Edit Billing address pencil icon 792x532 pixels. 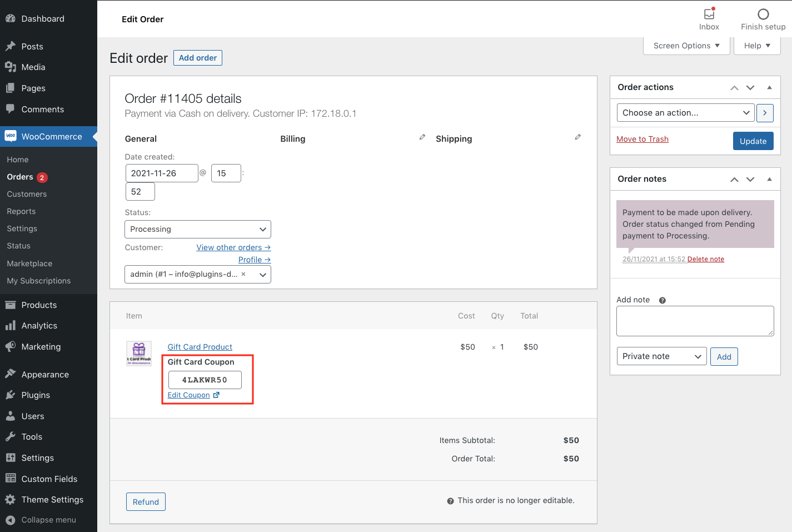[422, 137]
